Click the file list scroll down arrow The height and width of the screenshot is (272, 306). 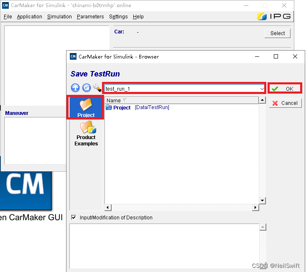262,201
